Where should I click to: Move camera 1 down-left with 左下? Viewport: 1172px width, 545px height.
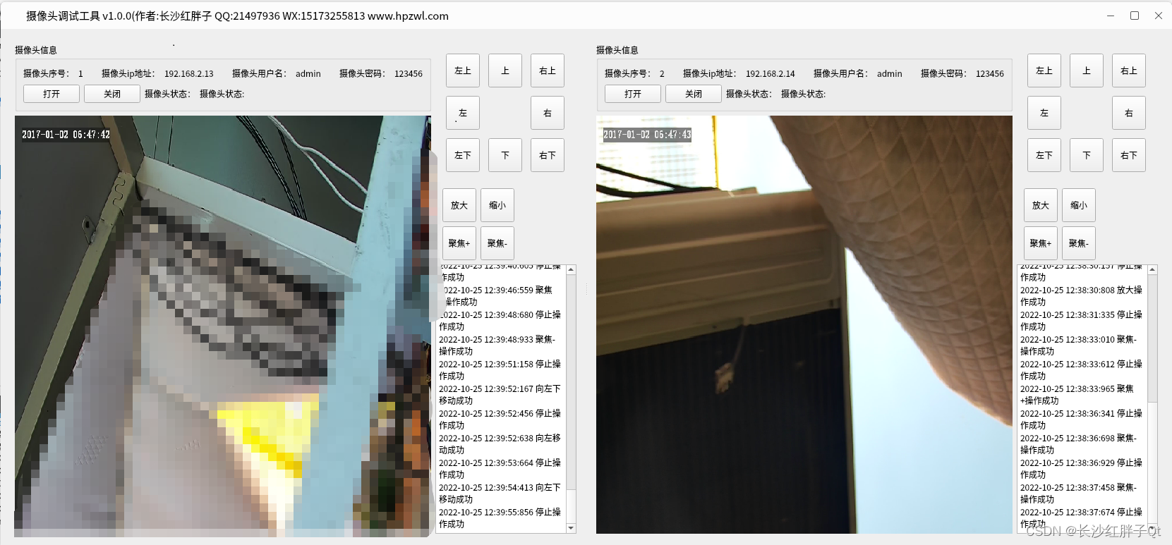(463, 155)
